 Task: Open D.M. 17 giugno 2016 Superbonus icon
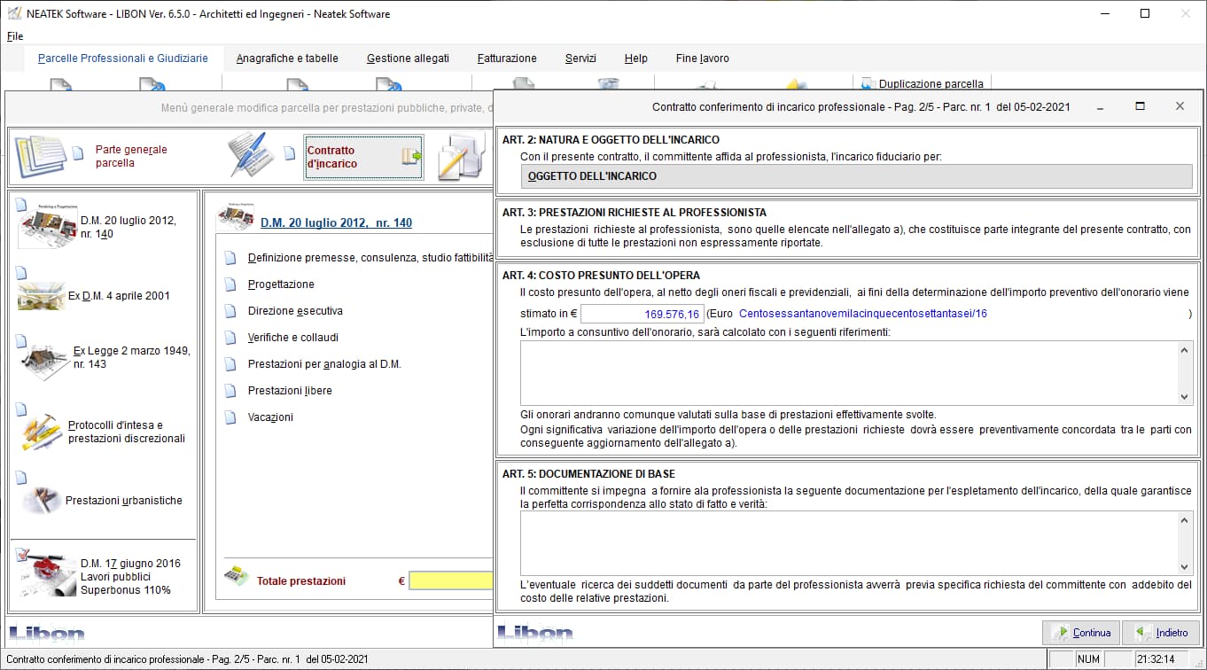point(47,576)
